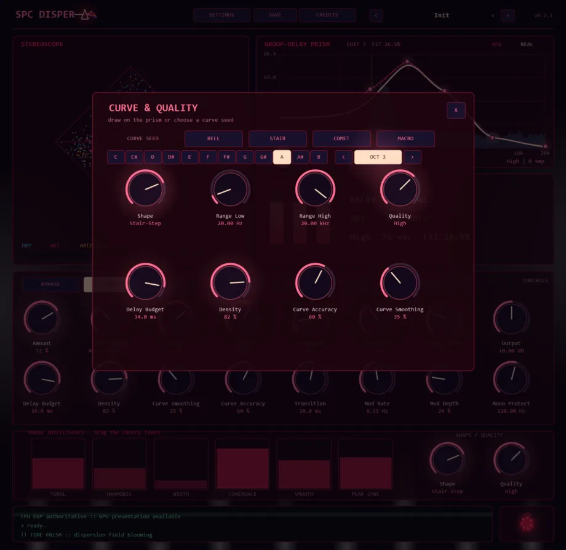Click the Mod Depth knob
Viewport: 566px width, 550px height.
444,379
